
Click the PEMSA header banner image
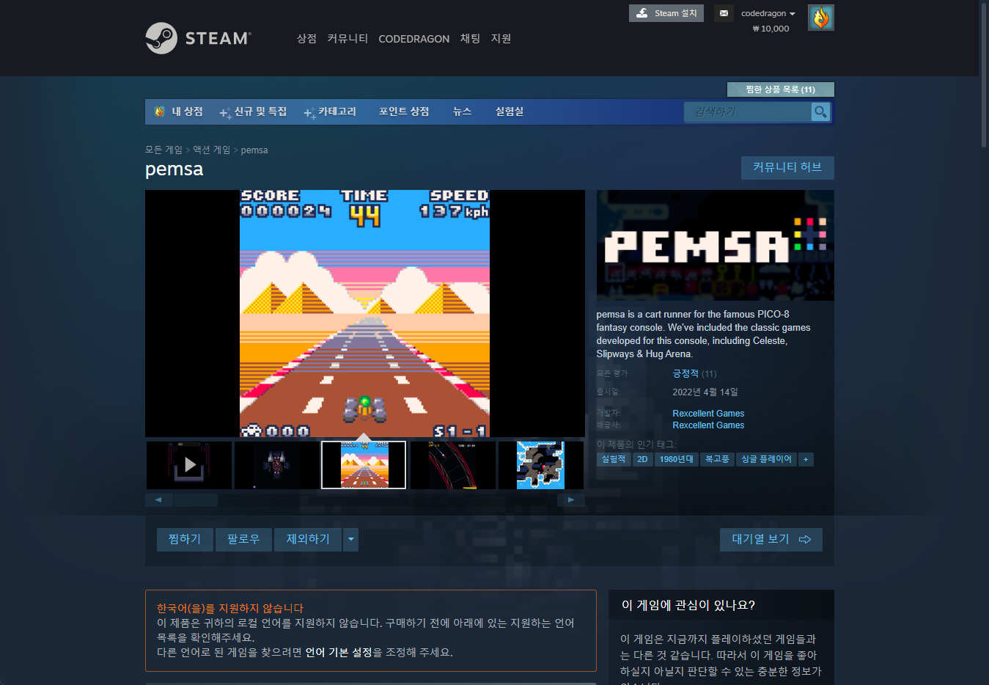[715, 245]
